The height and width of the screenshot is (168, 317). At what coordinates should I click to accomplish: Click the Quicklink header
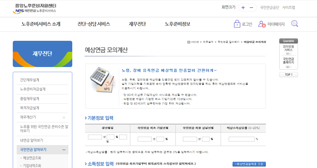(288, 41)
